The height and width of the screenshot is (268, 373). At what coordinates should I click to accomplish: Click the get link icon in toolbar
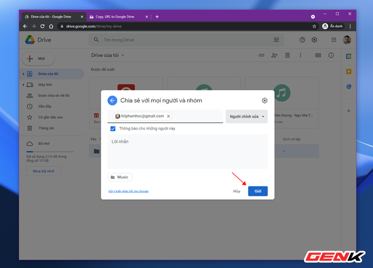click(262, 55)
